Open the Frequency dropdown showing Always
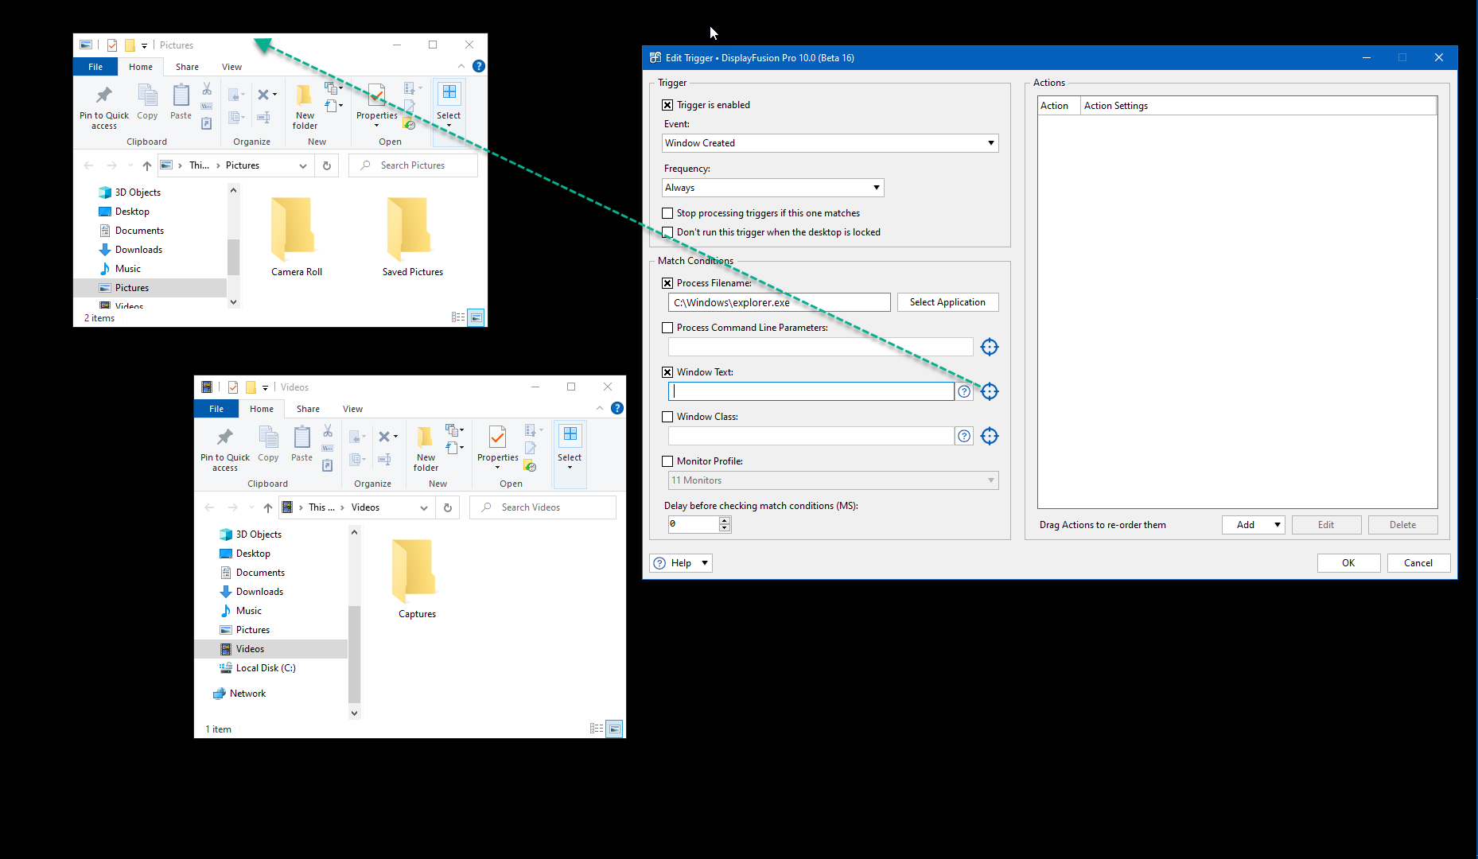 [772, 188]
